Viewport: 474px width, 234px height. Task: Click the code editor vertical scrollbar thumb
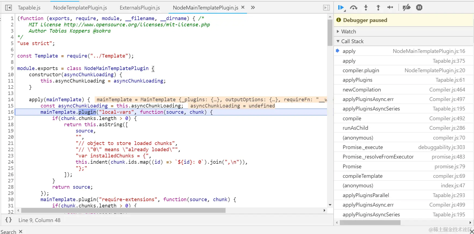click(330, 33)
